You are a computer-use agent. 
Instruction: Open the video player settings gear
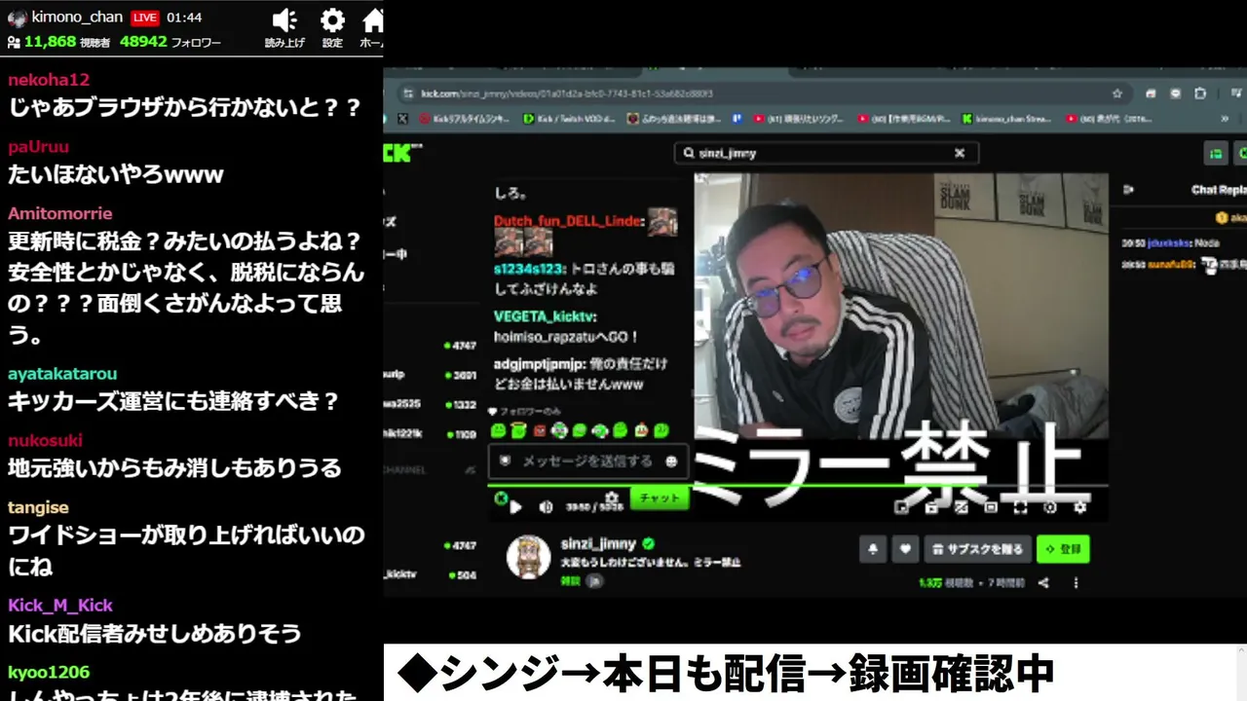1079,506
